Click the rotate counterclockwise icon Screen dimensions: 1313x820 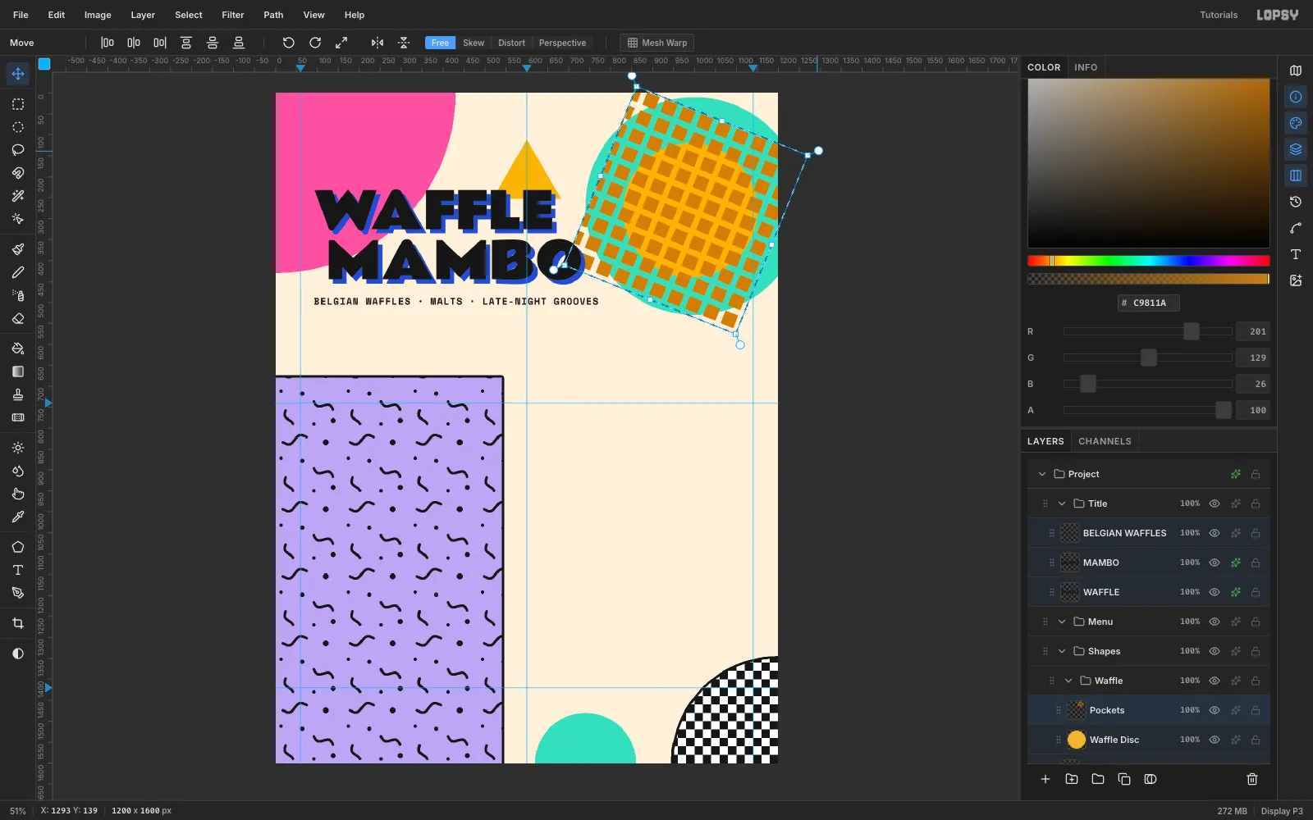coord(289,43)
